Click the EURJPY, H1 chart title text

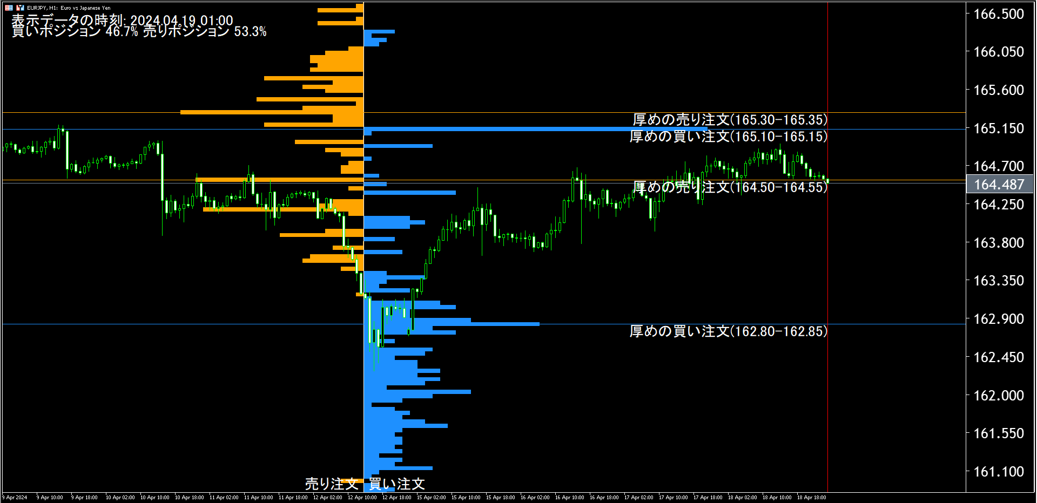click(69, 8)
